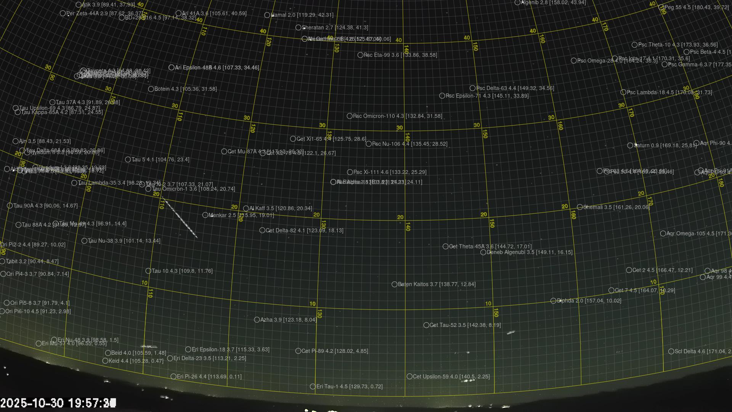This screenshot has height=412, width=732.
Task: Select the Saturn planet marker
Action: click(630, 145)
